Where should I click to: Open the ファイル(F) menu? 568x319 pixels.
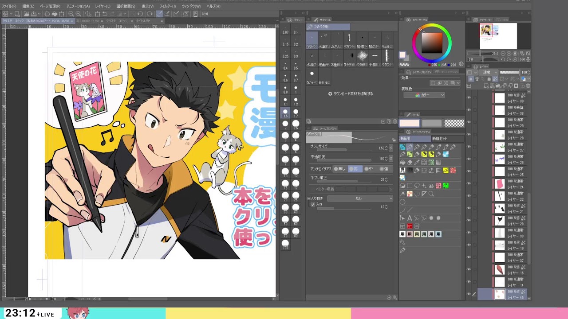pos(9,6)
